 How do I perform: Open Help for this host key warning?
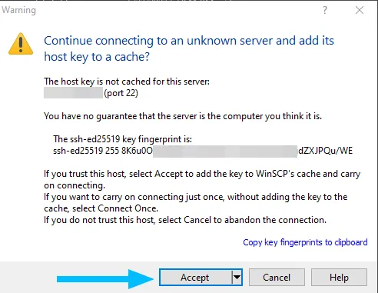(339, 278)
